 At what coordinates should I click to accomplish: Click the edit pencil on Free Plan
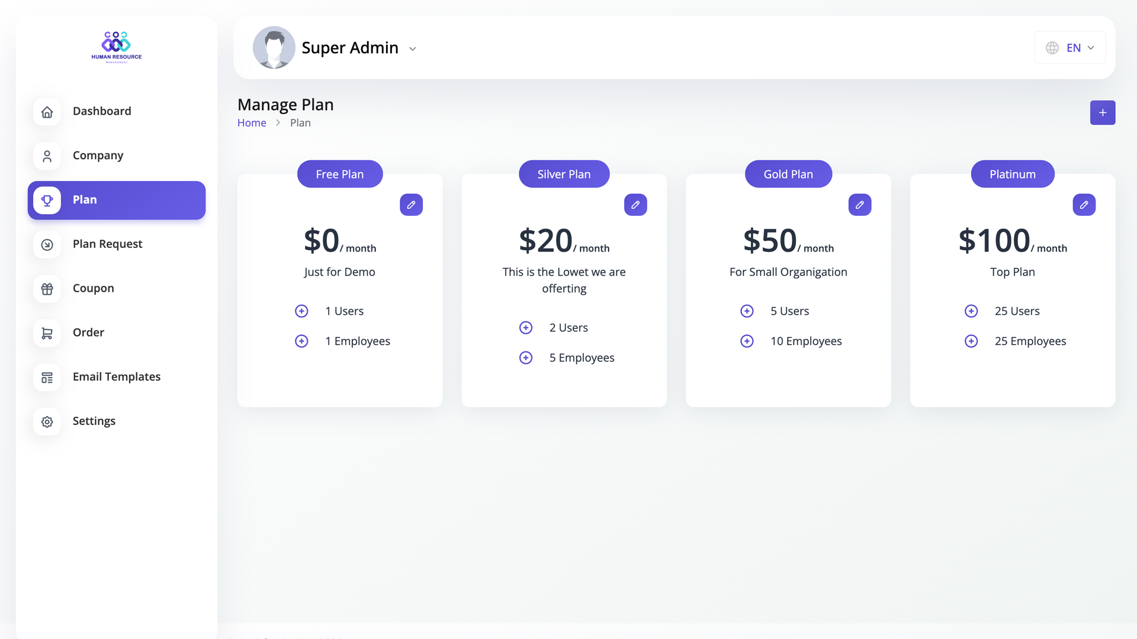pyautogui.click(x=411, y=205)
